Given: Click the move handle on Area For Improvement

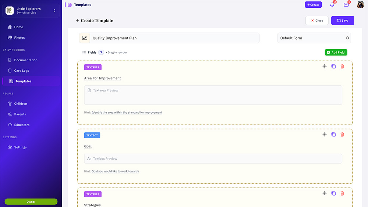Looking at the screenshot, I should 324,66.
